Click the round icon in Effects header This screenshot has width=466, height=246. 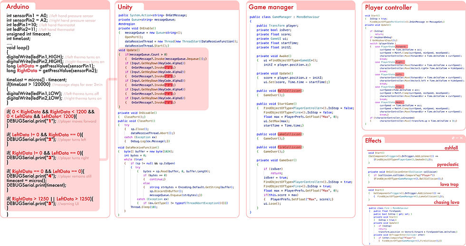pyautogui.click(x=453, y=138)
